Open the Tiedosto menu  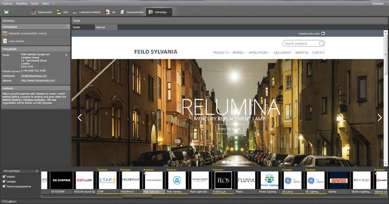[7, 4]
